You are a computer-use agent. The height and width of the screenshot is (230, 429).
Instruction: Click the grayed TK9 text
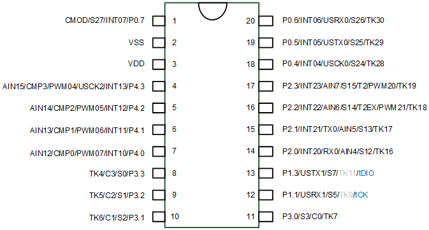point(345,195)
